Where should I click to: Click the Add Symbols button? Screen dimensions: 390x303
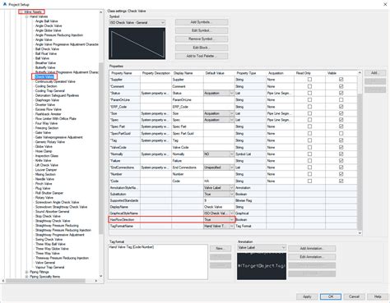pyautogui.click(x=202, y=22)
